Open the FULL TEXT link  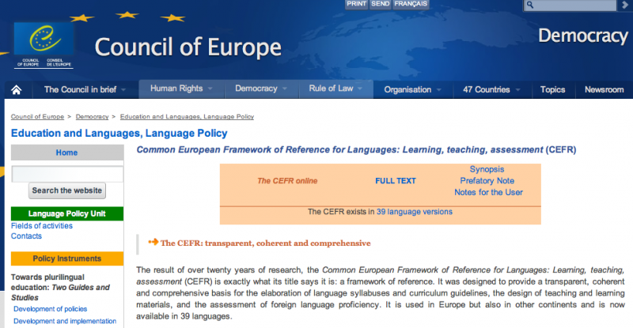click(x=395, y=181)
